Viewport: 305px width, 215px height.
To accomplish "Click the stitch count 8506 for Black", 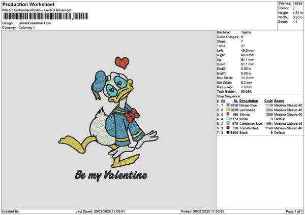I will [234, 133].
